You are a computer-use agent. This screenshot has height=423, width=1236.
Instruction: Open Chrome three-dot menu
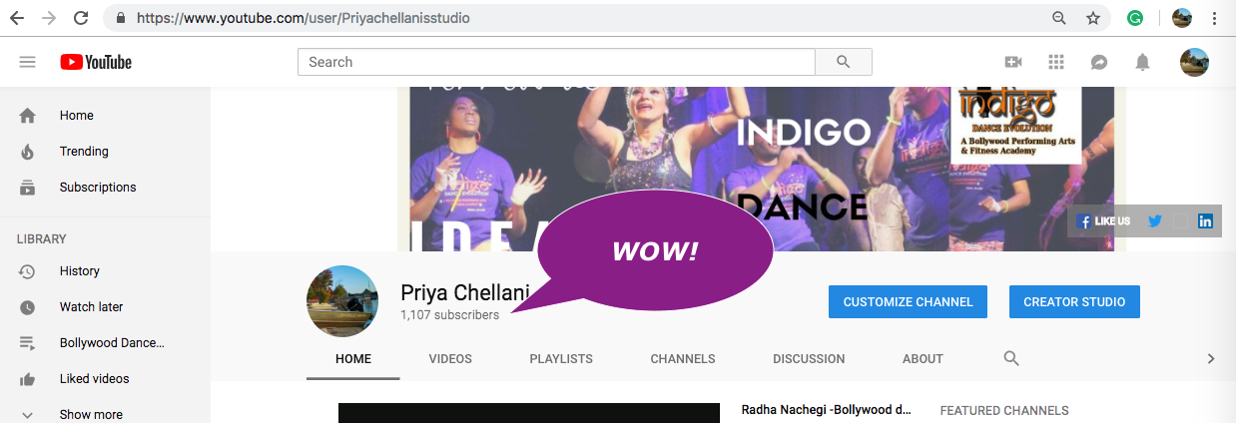(1214, 18)
